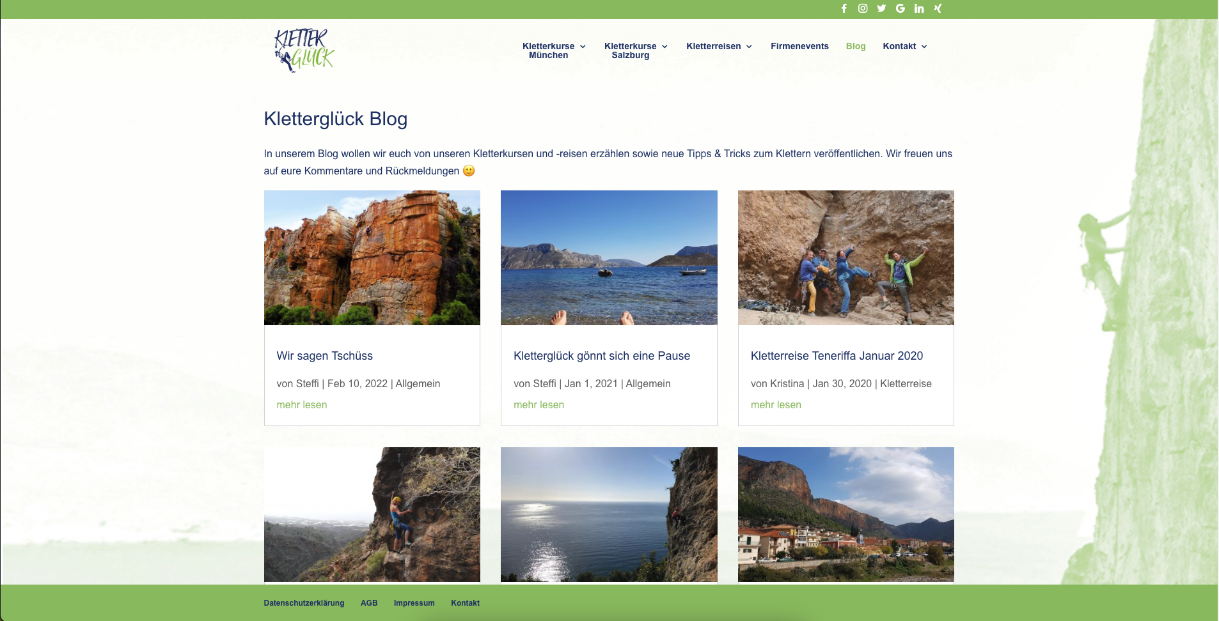Open 'Wir sagen Tschüss' post title

click(324, 356)
